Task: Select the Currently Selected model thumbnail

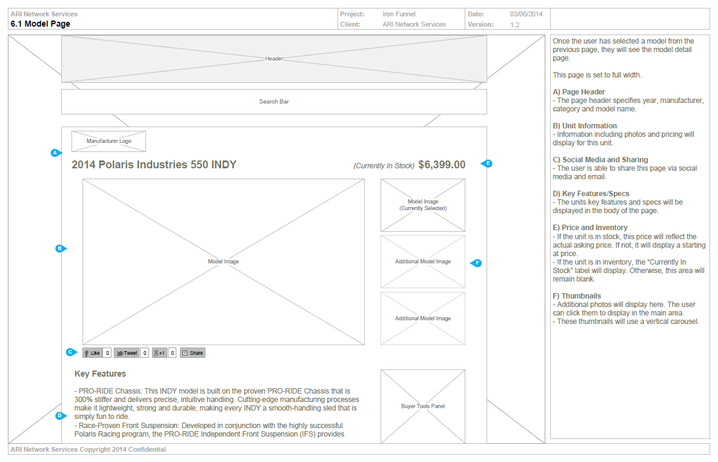Action: pos(423,205)
